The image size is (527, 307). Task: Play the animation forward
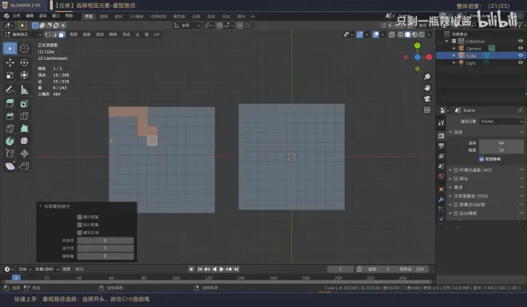point(221,269)
